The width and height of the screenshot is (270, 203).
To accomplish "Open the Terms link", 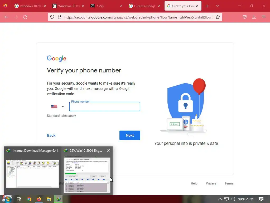I will point(229,183).
